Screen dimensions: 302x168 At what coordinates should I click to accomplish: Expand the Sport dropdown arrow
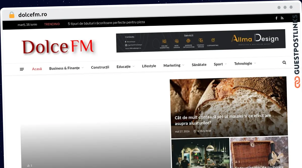[226, 64]
